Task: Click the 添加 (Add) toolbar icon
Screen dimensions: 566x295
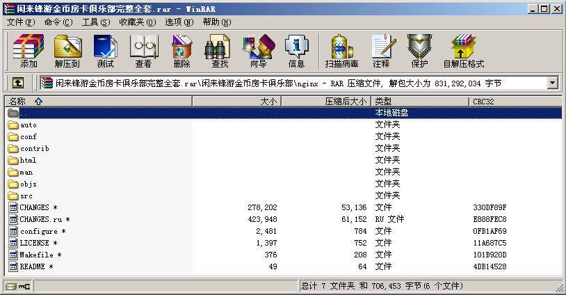Action: [x=29, y=50]
